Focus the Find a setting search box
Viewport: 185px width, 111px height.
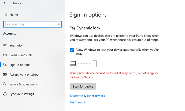tap(30, 24)
